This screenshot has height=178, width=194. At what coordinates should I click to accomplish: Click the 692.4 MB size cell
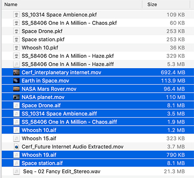click(173, 73)
